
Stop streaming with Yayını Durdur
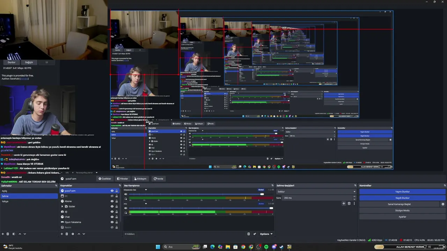click(402, 191)
